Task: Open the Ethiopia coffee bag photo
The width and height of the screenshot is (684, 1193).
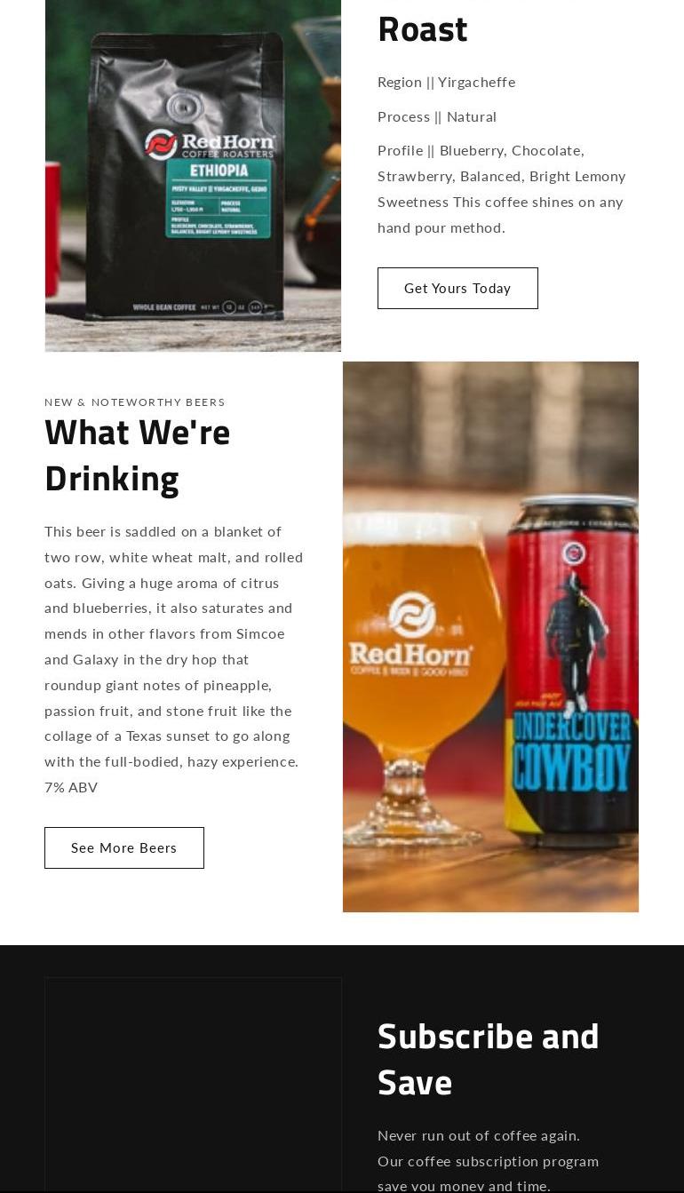Action: coord(193,176)
